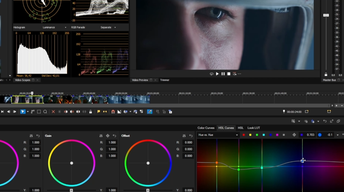Click the color picker crosshair in HSL Curves
344x192 pixels.
tap(294, 135)
